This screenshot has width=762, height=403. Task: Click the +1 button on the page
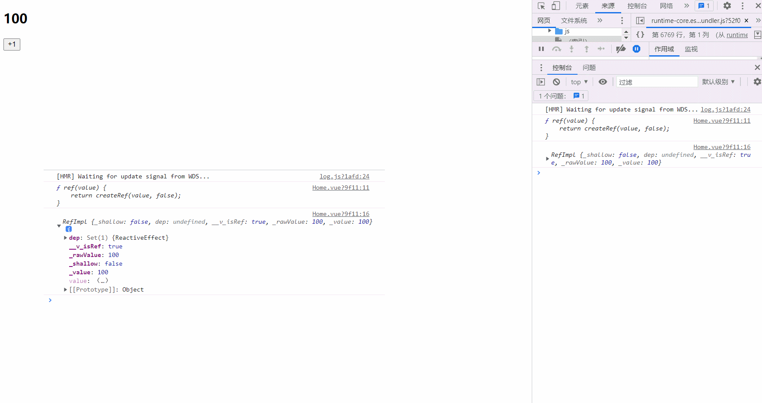click(12, 44)
